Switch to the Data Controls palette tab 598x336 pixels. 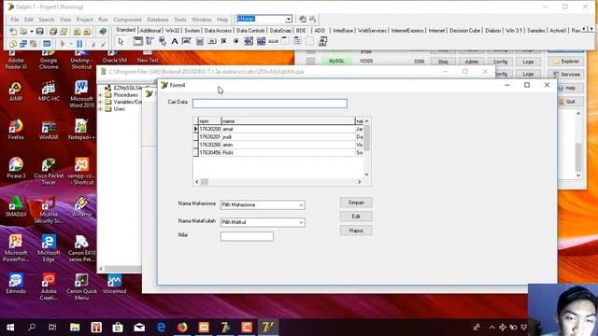point(250,31)
